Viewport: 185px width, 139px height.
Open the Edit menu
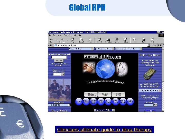point(54,35)
